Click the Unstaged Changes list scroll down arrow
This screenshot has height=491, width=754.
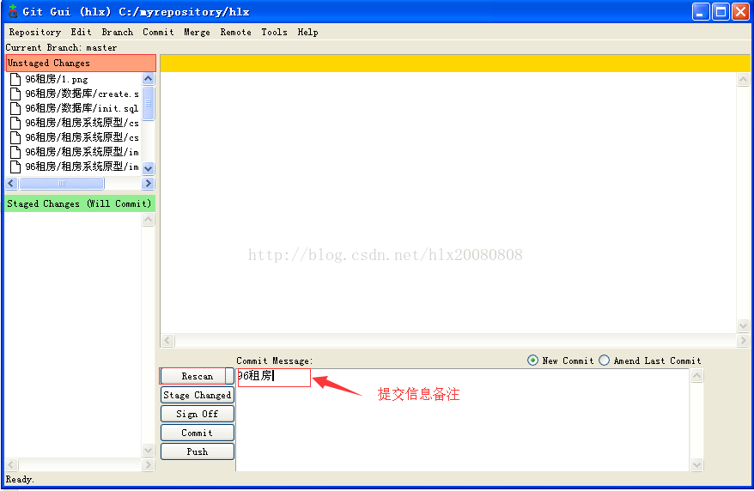(148, 168)
